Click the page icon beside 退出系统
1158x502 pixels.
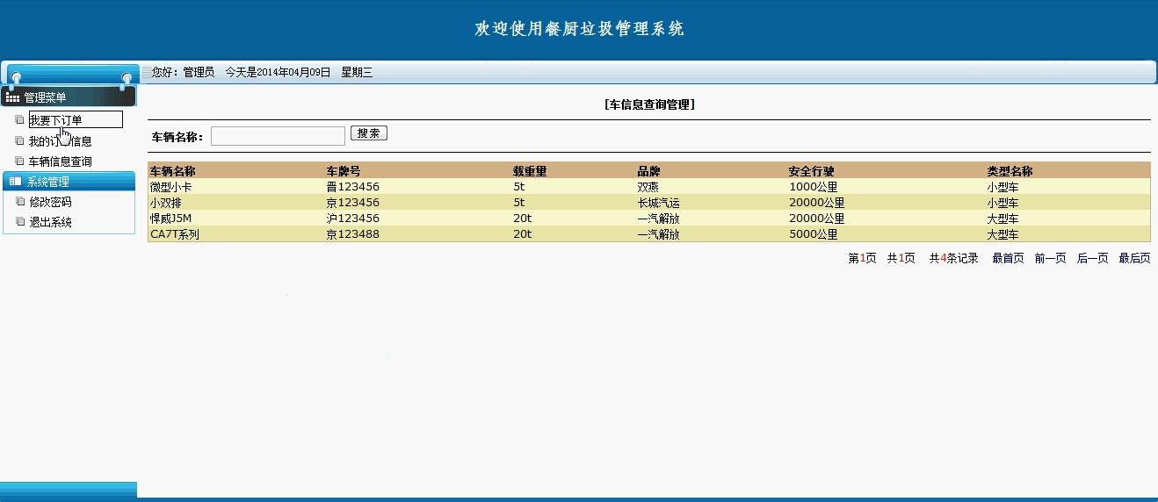pos(20,222)
